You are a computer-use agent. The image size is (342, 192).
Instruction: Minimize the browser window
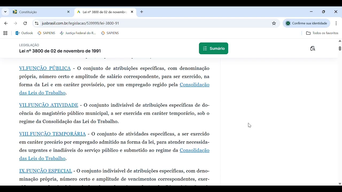coord(311,12)
